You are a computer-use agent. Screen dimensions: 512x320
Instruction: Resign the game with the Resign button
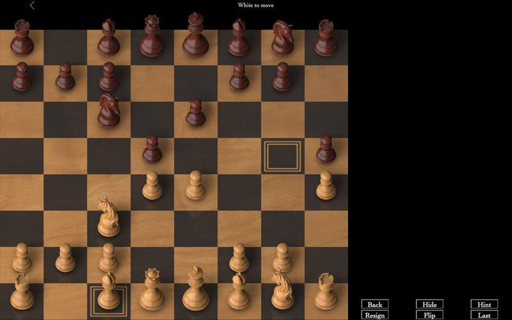[375, 315]
